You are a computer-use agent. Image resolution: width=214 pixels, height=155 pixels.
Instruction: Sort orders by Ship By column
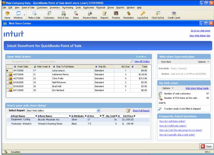pyautogui.click(x=104, y=67)
